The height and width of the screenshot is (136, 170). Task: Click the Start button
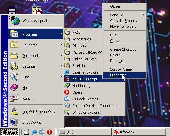10,132
